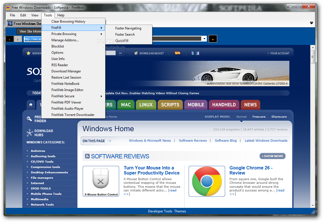This screenshot has width=323, height=222.
Task: Click the GO search button
Action: 120,53
